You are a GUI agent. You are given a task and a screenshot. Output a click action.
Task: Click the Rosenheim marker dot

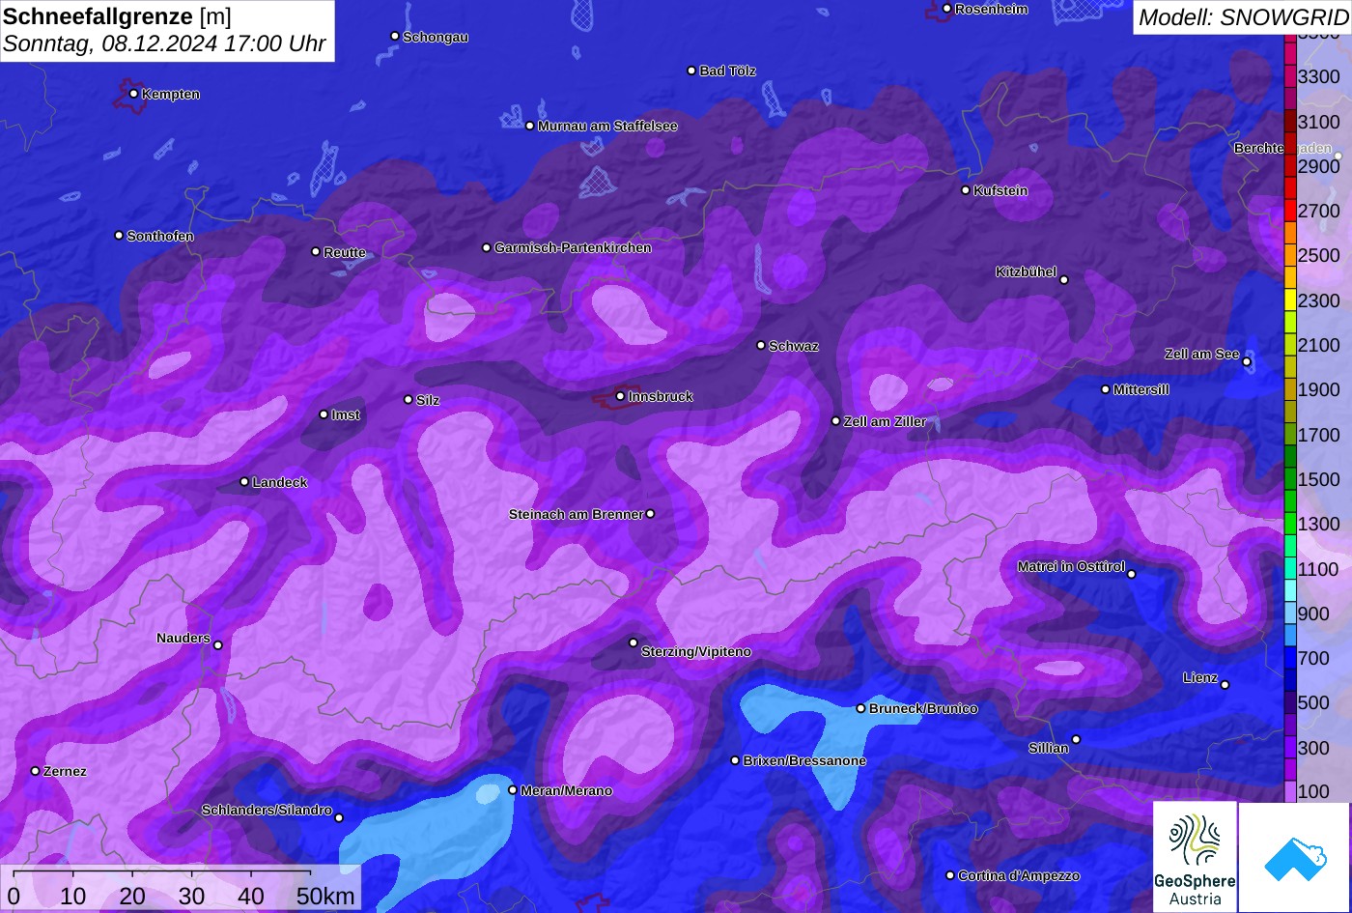pos(946,9)
